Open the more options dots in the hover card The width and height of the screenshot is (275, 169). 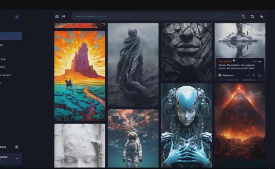(248, 75)
